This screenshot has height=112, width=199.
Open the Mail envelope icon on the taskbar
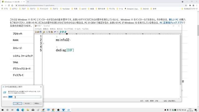click(x=33, y=110)
